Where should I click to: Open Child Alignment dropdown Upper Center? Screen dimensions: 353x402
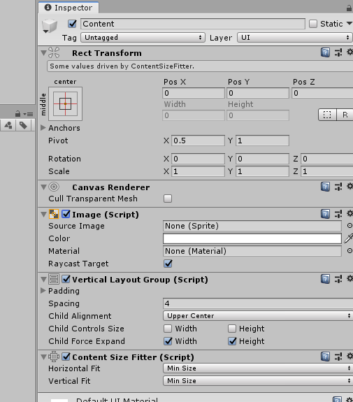[258, 316]
